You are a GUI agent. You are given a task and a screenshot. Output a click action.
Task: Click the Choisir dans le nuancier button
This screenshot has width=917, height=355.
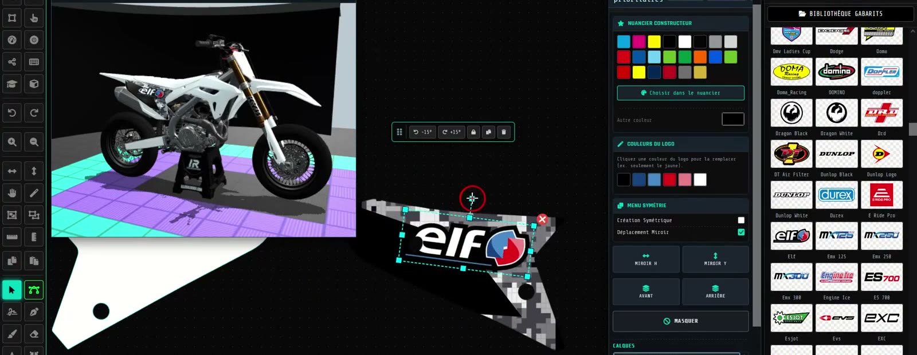681,93
